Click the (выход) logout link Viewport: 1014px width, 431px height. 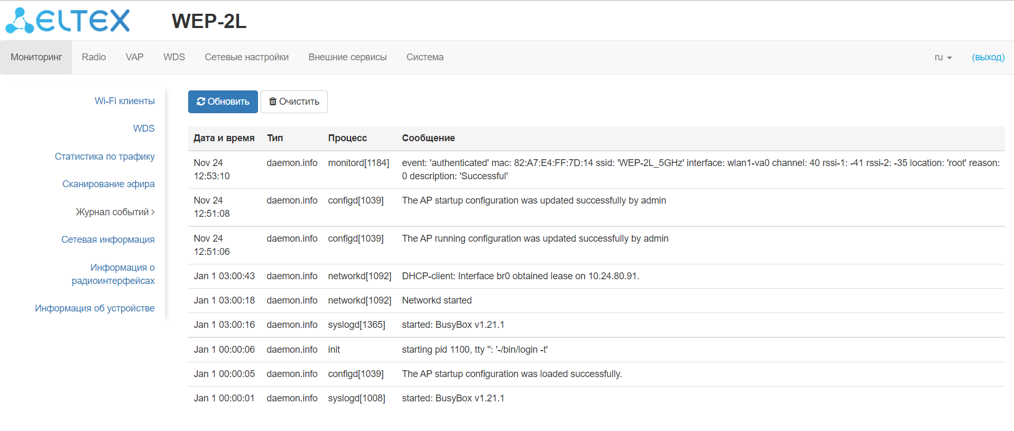pos(988,57)
